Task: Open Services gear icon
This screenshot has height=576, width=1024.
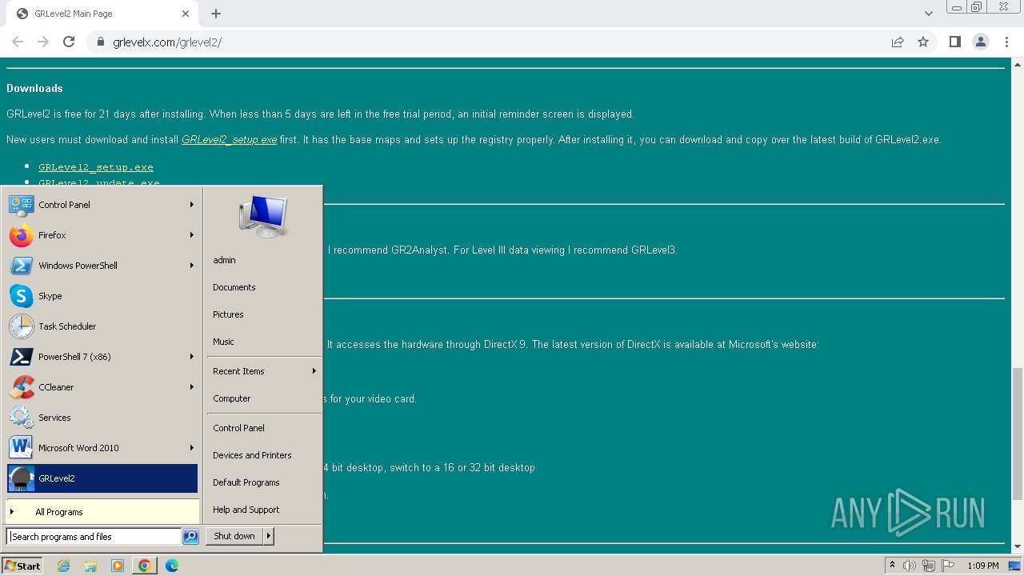Action: (21, 418)
